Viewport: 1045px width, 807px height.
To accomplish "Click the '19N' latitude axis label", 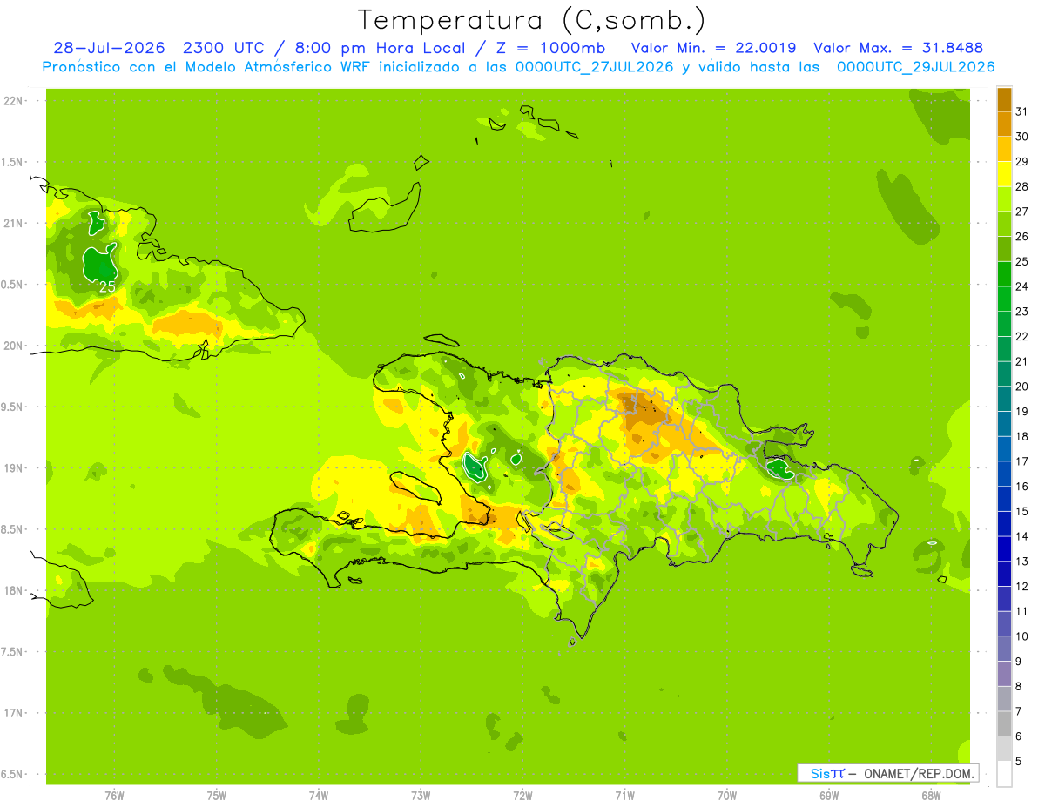I will pyautogui.click(x=13, y=467).
